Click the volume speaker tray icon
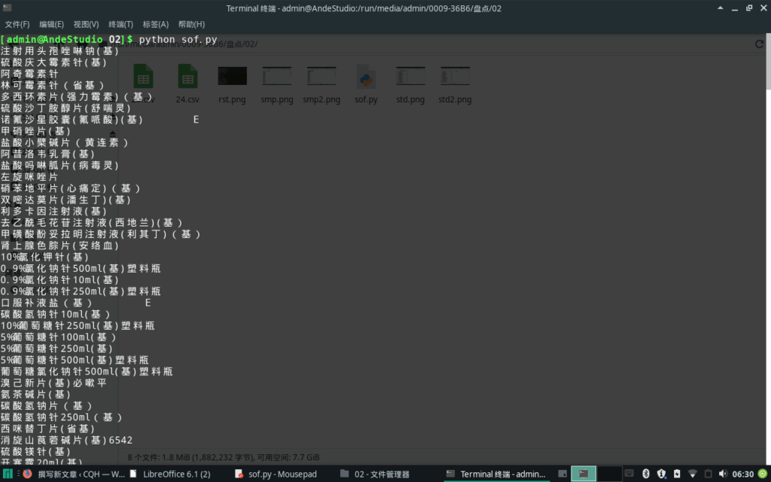771x482 pixels. tap(723, 474)
